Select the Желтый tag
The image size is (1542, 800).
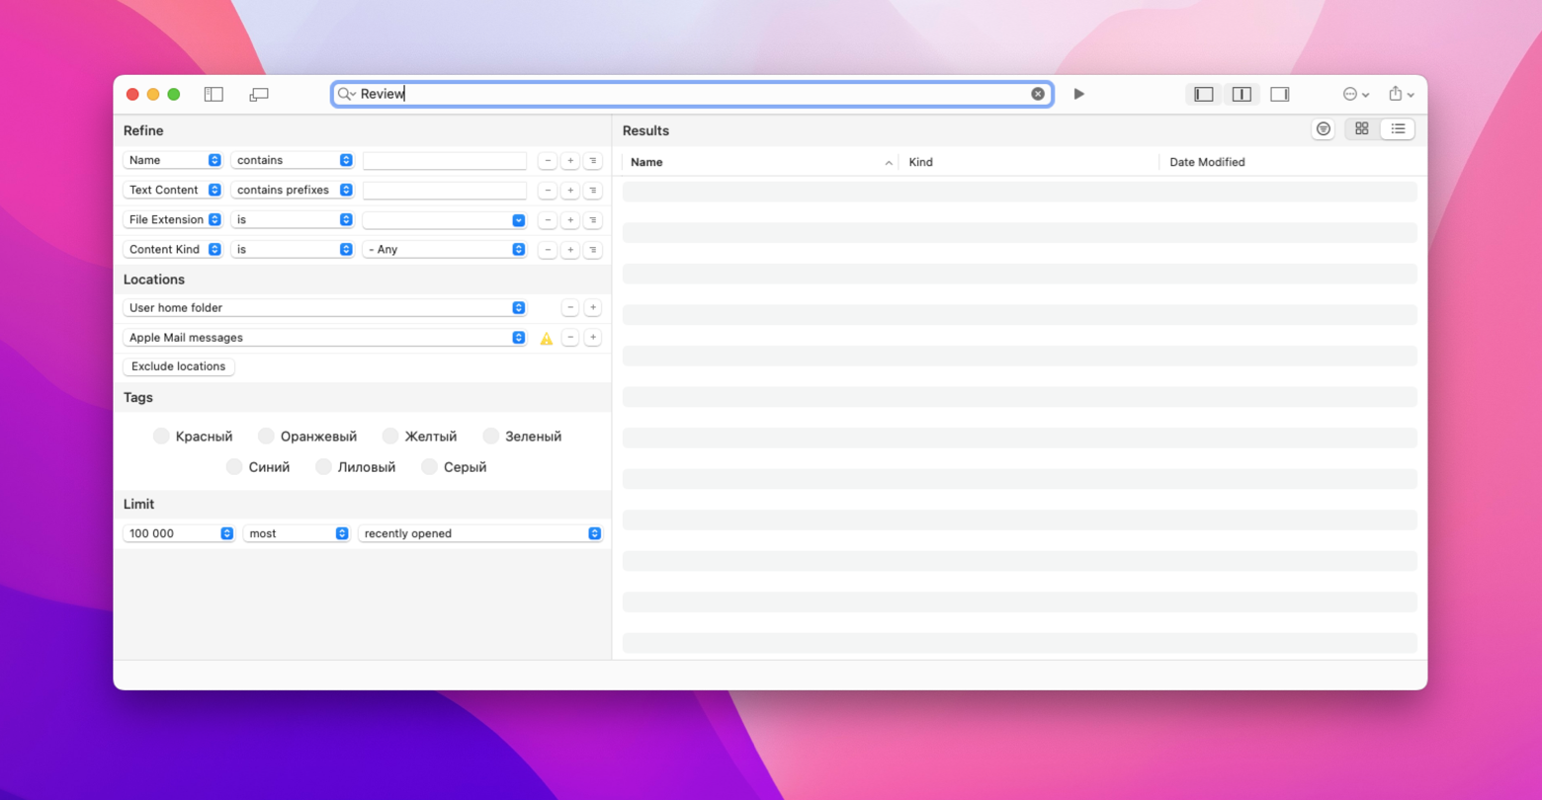coord(419,436)
